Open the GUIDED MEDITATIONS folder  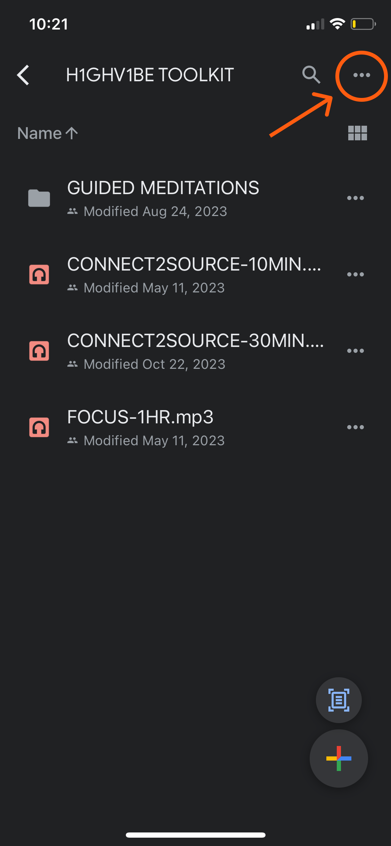(163, 197)
